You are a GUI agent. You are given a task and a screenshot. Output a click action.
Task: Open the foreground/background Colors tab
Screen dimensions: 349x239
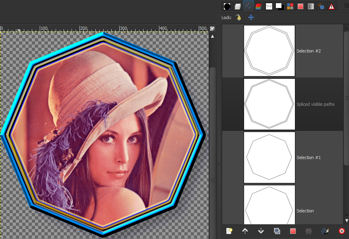[279, 6]
